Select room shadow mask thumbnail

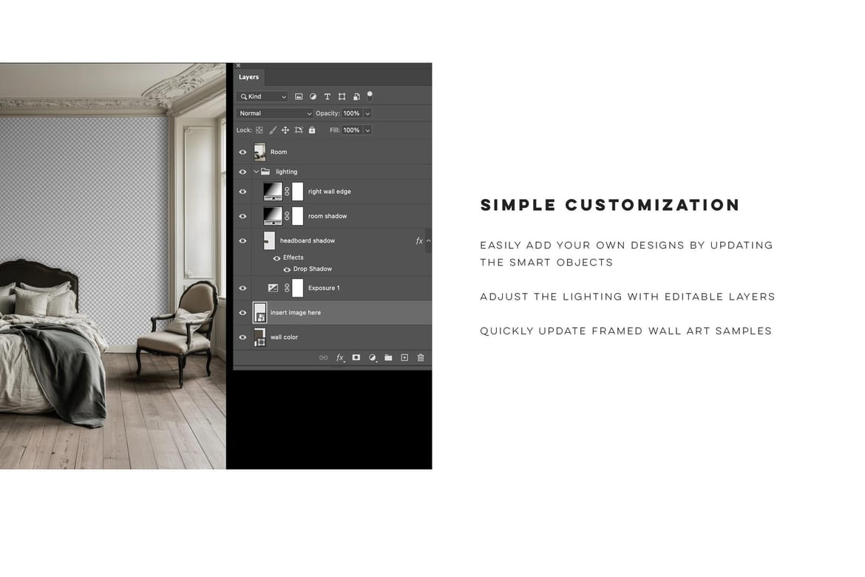297,216
